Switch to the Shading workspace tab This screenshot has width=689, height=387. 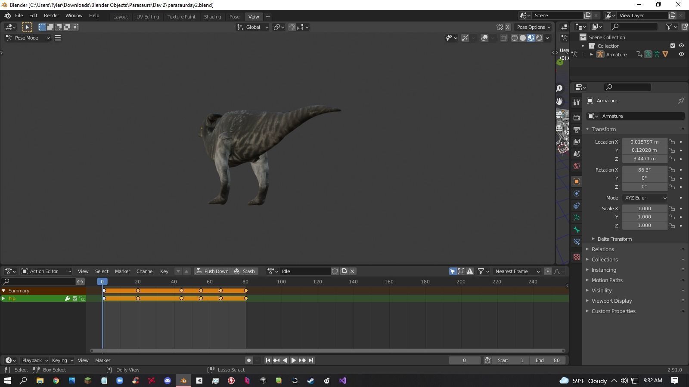pyautogui.click(x=212, y=16)
